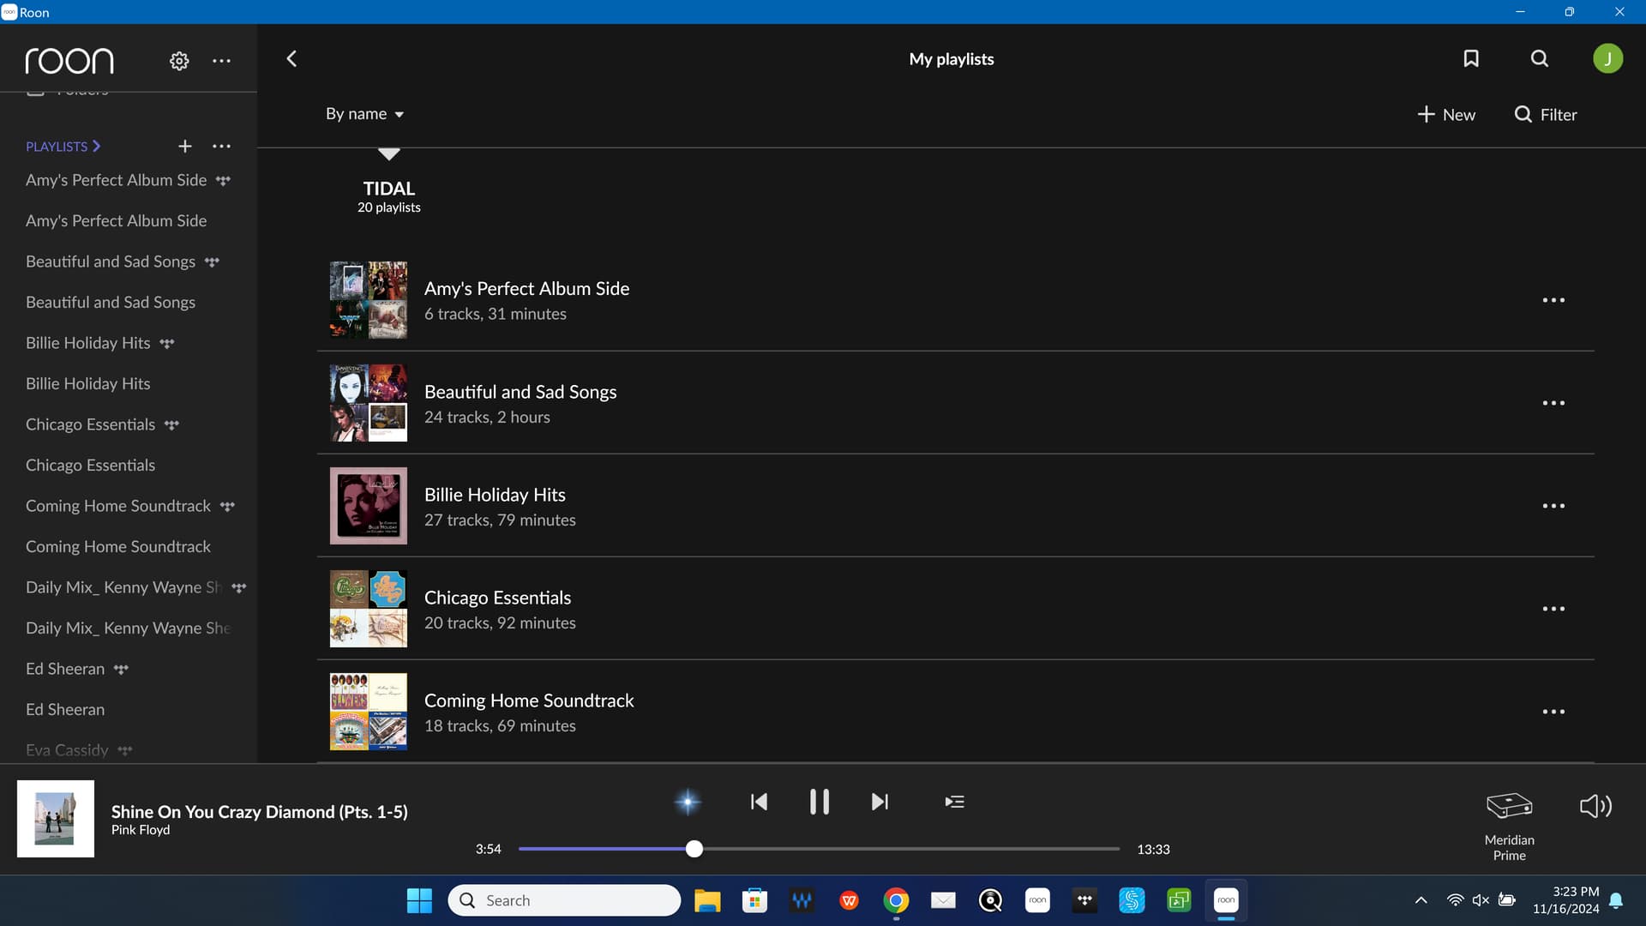
Task: Open the date and time clock
Action: pos(1565,900)
